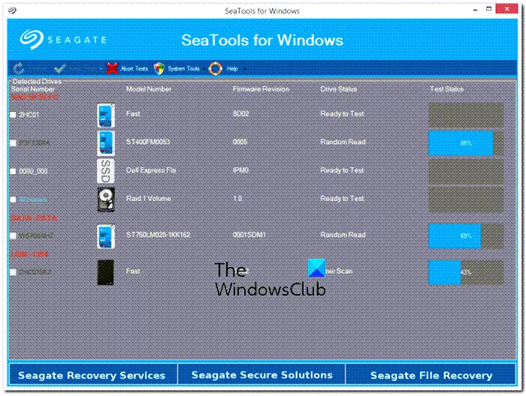Click model number ST400FM0053
526x396 pixels.
point(148,142)
